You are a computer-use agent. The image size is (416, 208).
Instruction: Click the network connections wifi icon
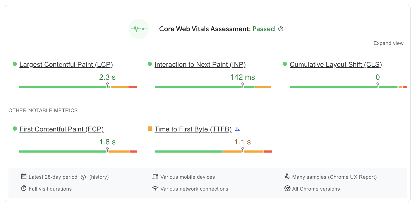coord(155,188)
